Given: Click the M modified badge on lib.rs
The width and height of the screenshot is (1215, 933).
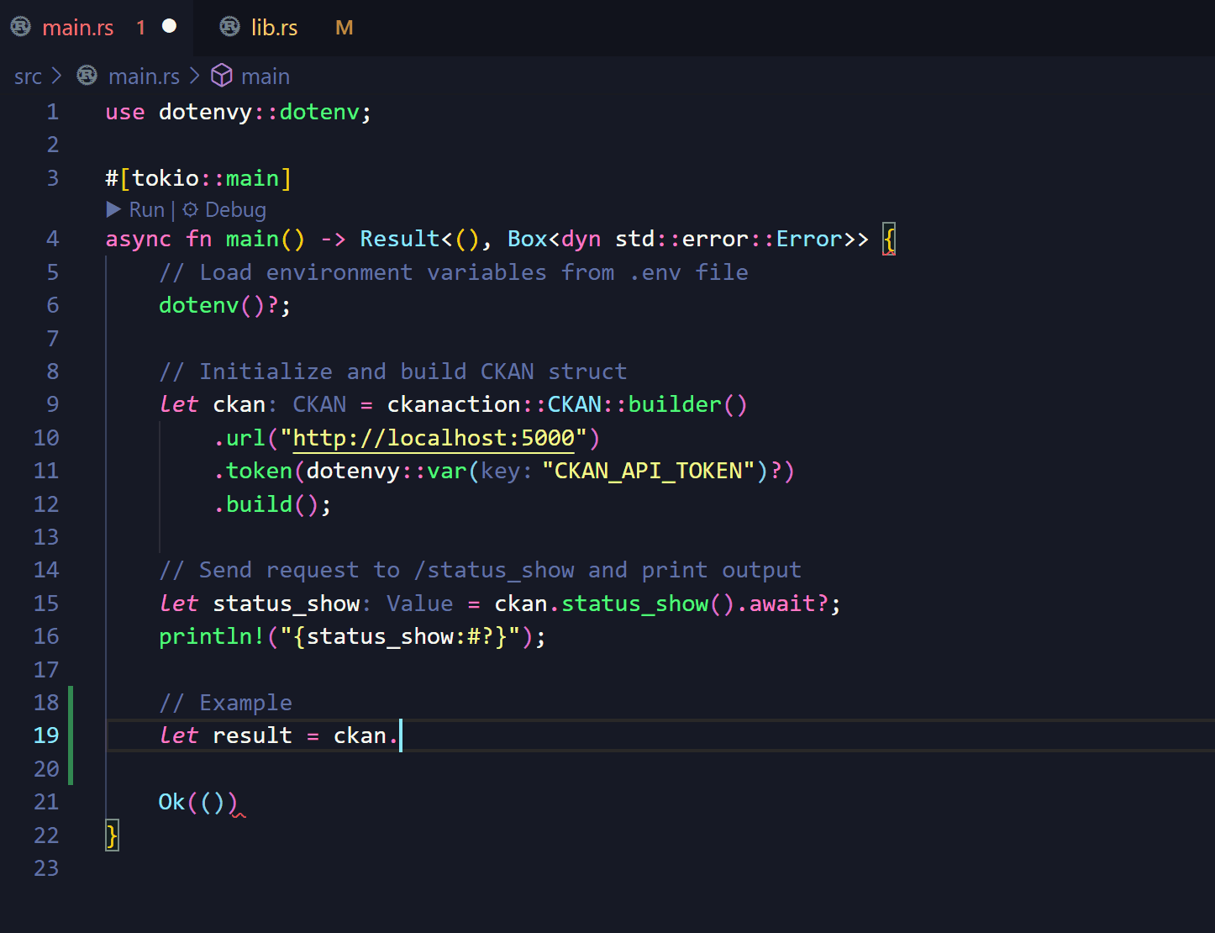Looking at the screenshot, I should (x=344, y=28).
